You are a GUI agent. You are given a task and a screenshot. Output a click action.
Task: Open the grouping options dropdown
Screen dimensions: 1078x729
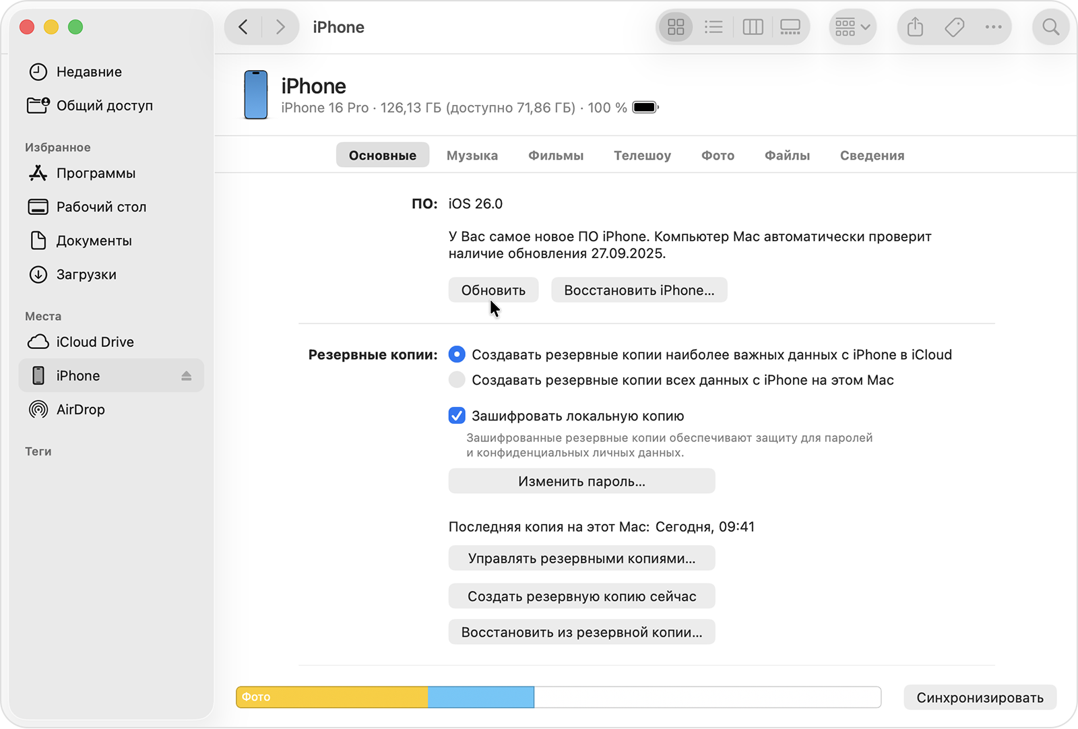pyautogui.click(x=852, y=27)
